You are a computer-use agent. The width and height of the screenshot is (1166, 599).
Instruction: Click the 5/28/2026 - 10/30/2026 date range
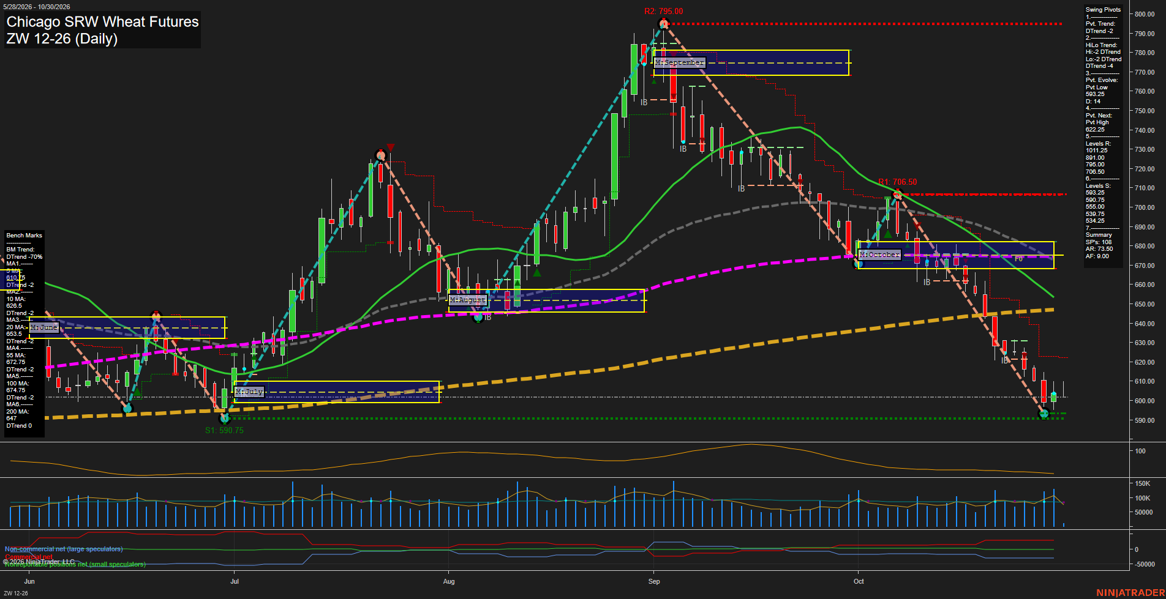point(37,7)
